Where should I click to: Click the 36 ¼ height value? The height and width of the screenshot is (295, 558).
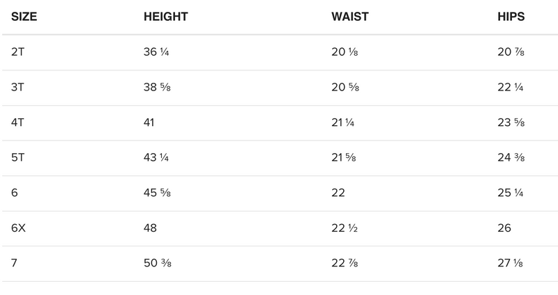click(x=156, y=52)
